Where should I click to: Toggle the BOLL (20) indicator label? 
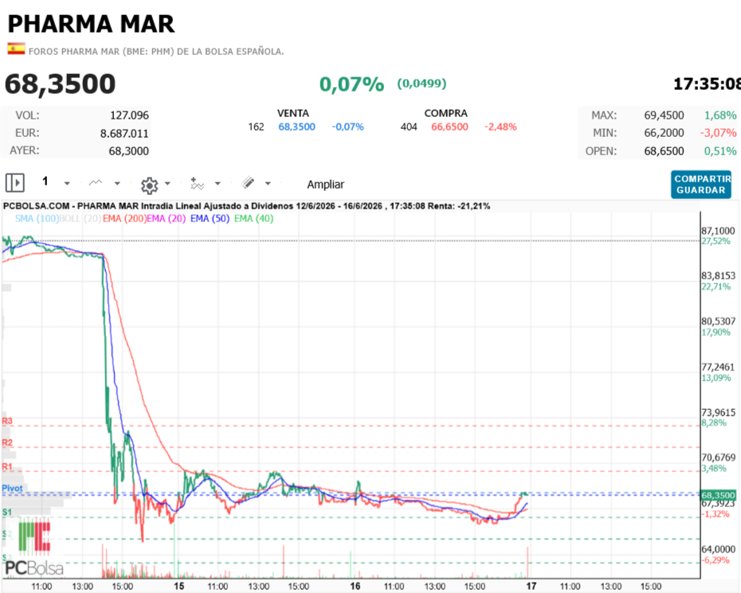point(80,219)
